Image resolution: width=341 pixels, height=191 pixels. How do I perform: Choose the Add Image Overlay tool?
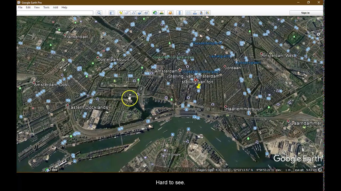pyautogui.click(x=140, y=13)
